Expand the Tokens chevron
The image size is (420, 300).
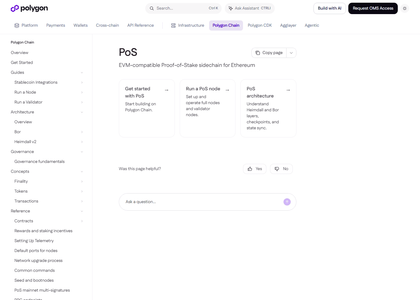point(82,191)
